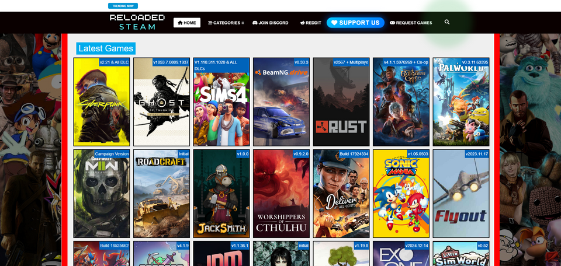Click the Build 18525662 badge
561x266 pixels.
click(x=114, y=246)
